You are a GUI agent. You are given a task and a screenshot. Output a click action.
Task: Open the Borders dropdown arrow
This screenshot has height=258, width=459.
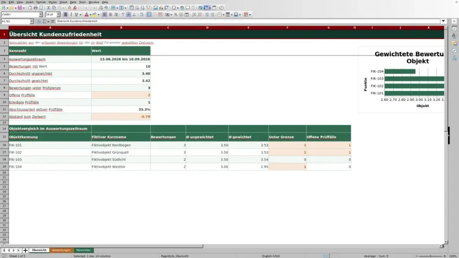(x=223, y=15)
